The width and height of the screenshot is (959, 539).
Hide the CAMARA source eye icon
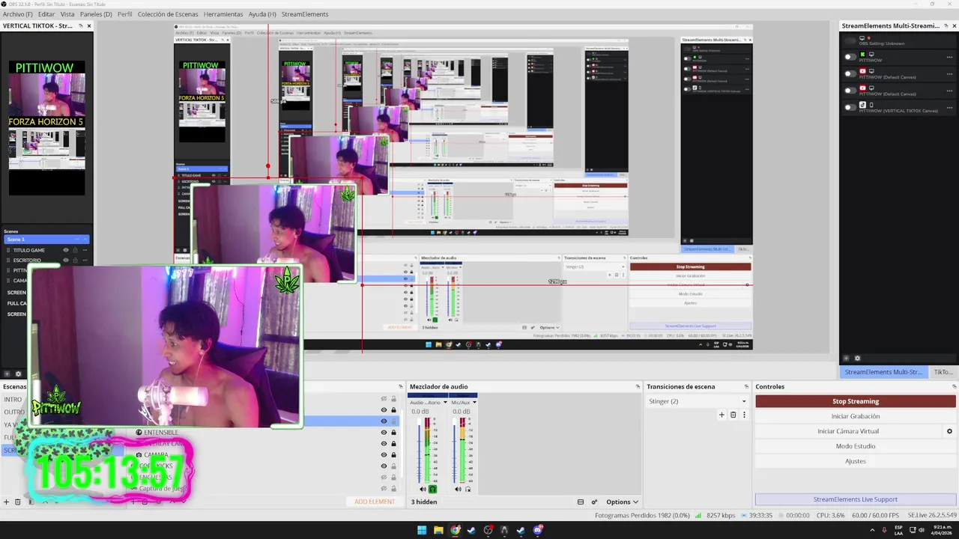(x=384, y=454)
